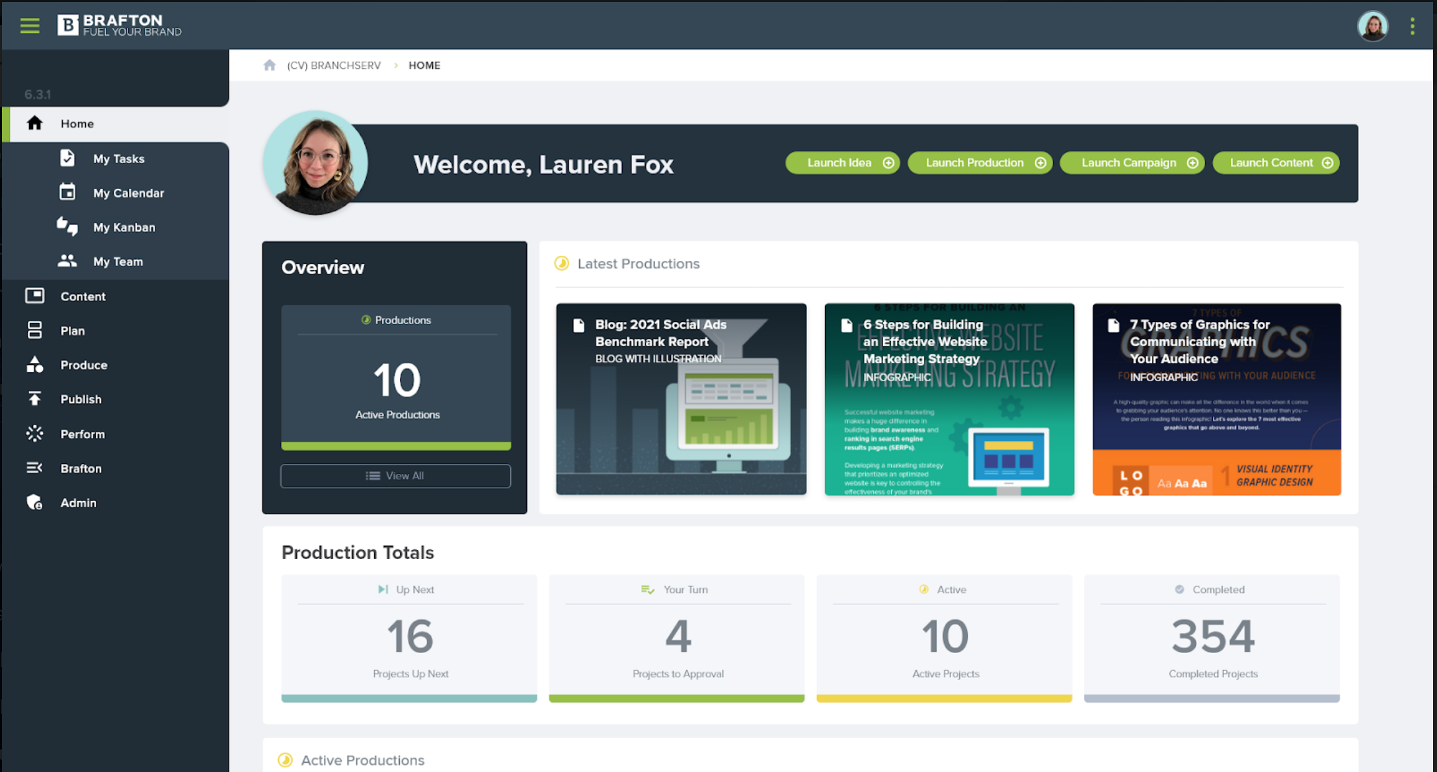Click the Completed Projects total card
Viewport: 1437px width, 772px height.
[x=1212, y=638]
